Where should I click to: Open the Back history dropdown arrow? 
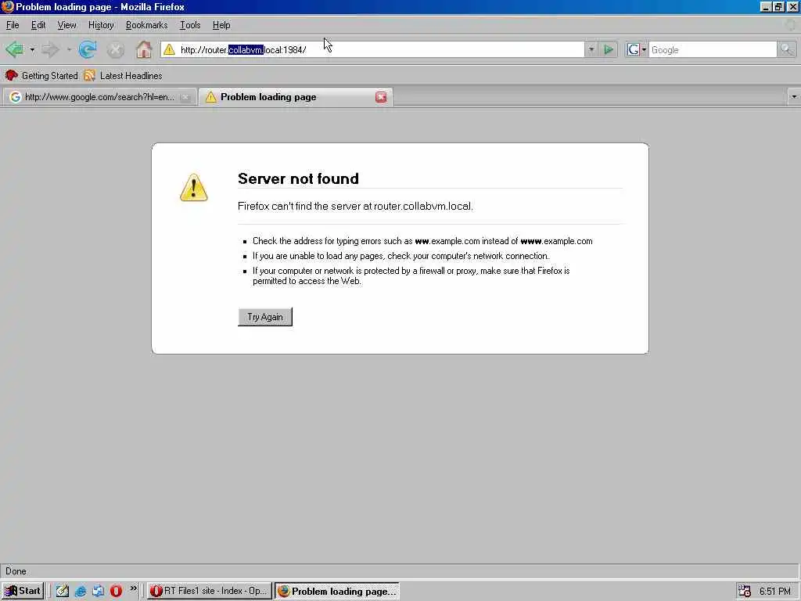click(x=32, y=49)
